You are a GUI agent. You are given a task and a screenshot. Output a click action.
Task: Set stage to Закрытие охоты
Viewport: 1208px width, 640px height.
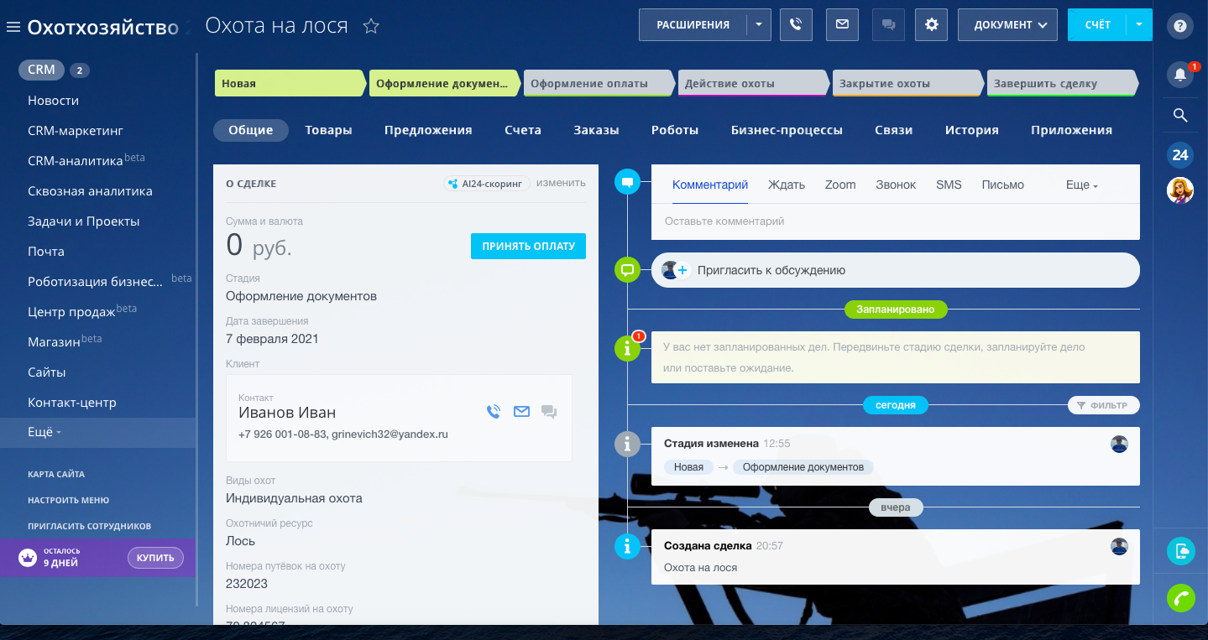coord(907,83)
